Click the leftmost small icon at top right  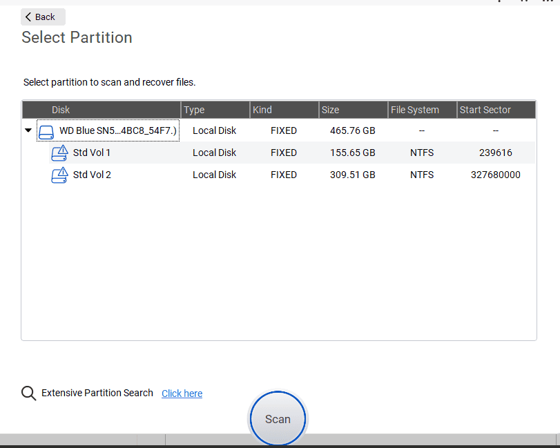click(x=499, y=3)
